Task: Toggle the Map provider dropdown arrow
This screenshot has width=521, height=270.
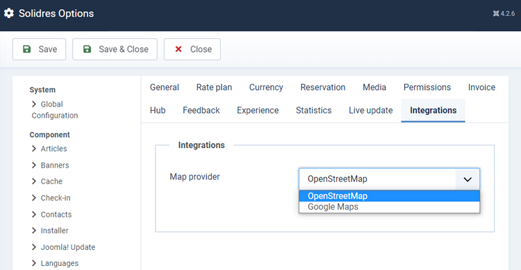Action: click(x=468, y=179)
